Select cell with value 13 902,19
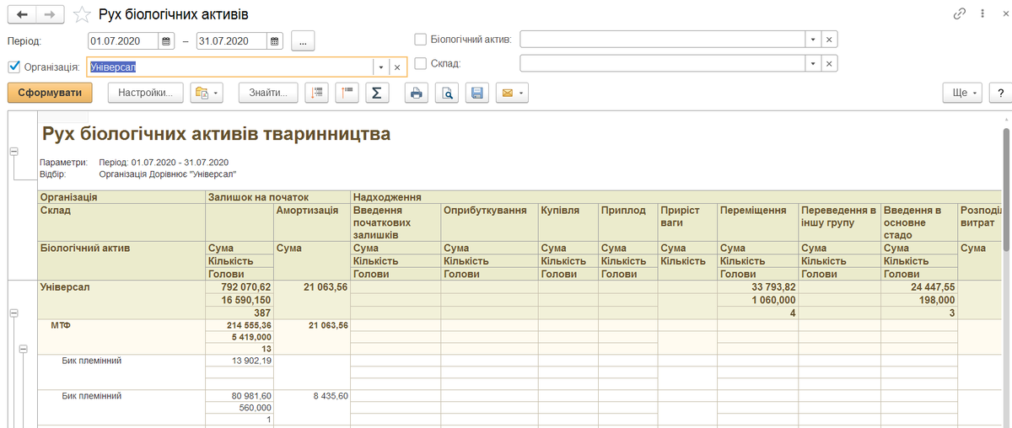 240,360
